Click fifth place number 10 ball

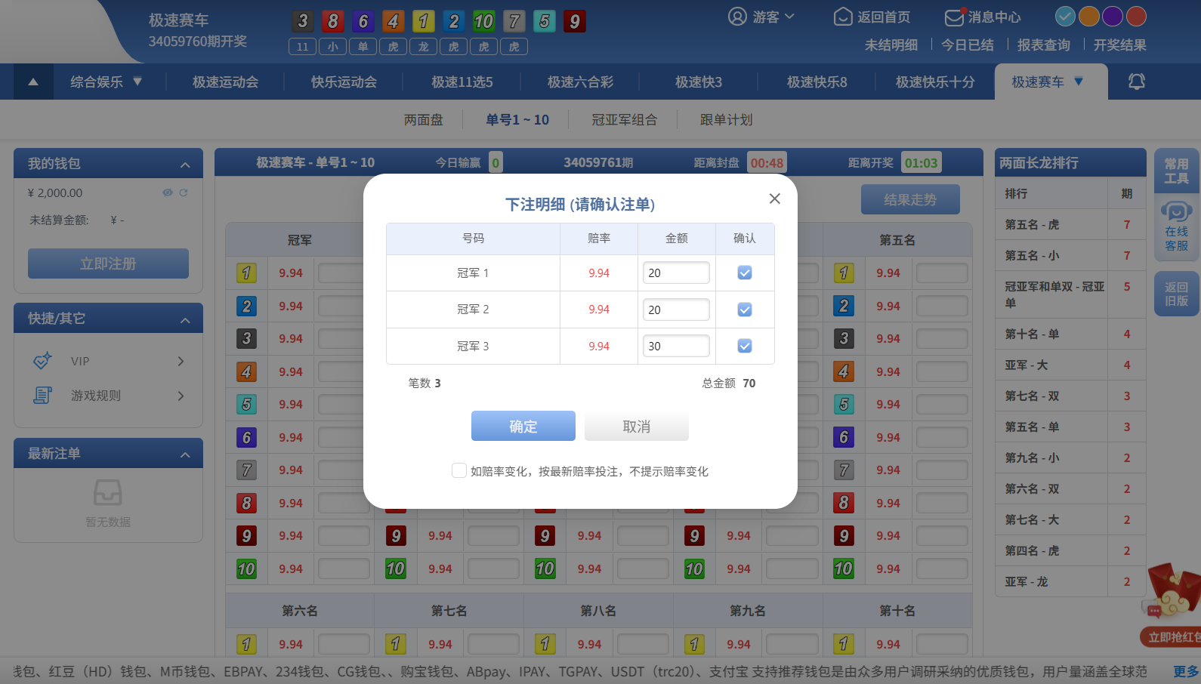click(x=844, y=568)
